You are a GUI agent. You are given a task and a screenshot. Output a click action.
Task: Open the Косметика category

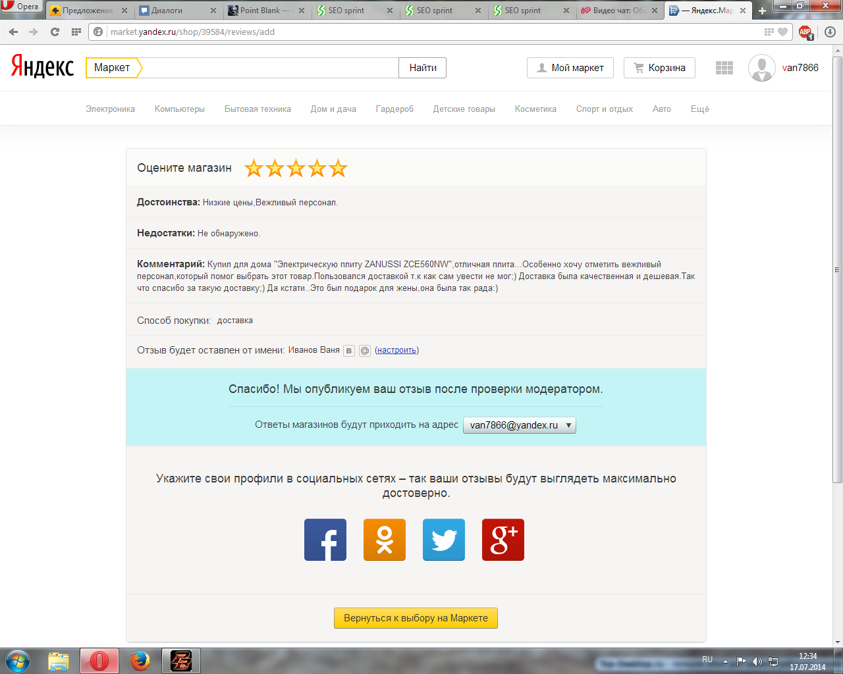pos(535,109)
